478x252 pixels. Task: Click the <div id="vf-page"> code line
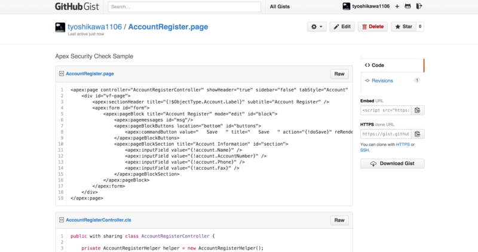(106, 96)
